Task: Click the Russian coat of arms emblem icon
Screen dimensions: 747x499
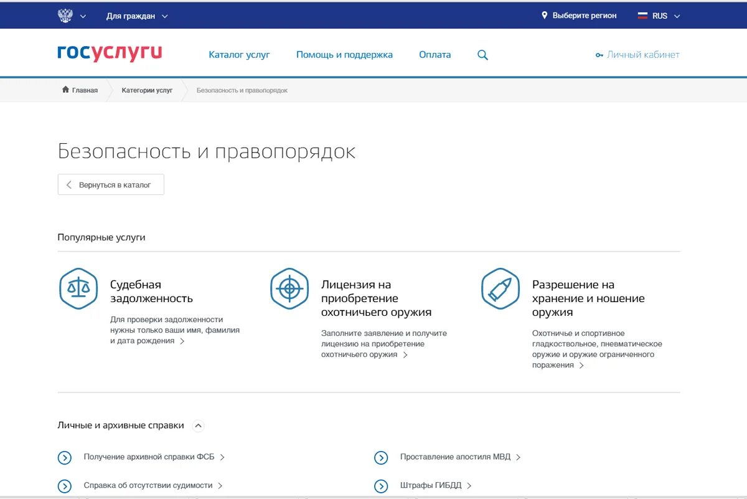Action: pyautogui.click(x=65, y=16)
